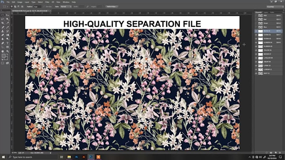Open the Filter menu

click(x=47, y=2)
